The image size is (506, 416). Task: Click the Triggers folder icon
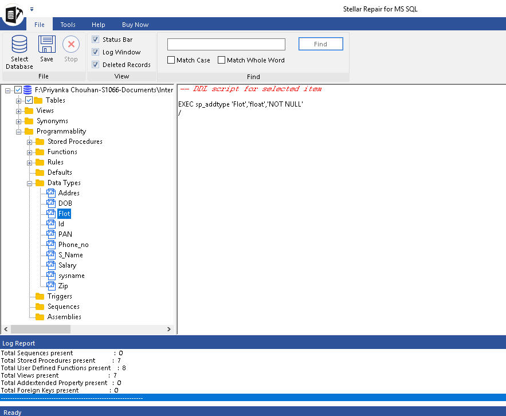pyautogui.click(x=40, y=296)
